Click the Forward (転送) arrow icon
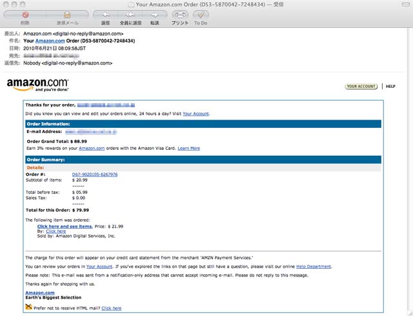Screen dimensions: 413x316 [x=155, y=15]
